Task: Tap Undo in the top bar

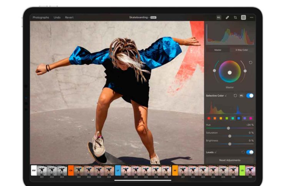Action: click(x=57, y=17)
